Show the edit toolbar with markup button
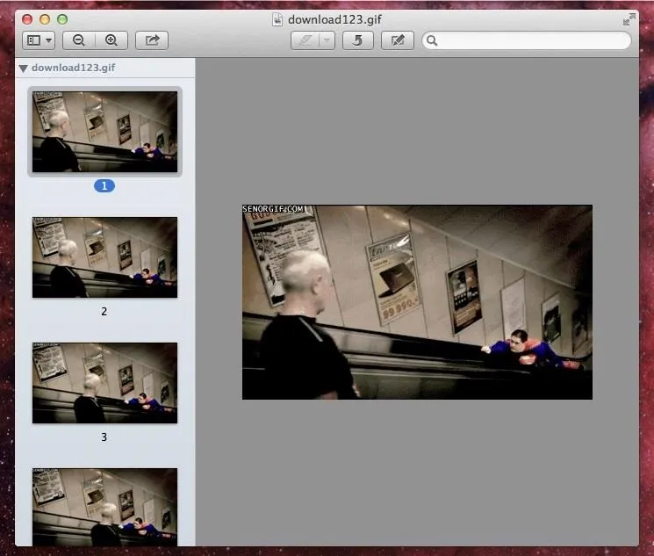 click(397, 40)
